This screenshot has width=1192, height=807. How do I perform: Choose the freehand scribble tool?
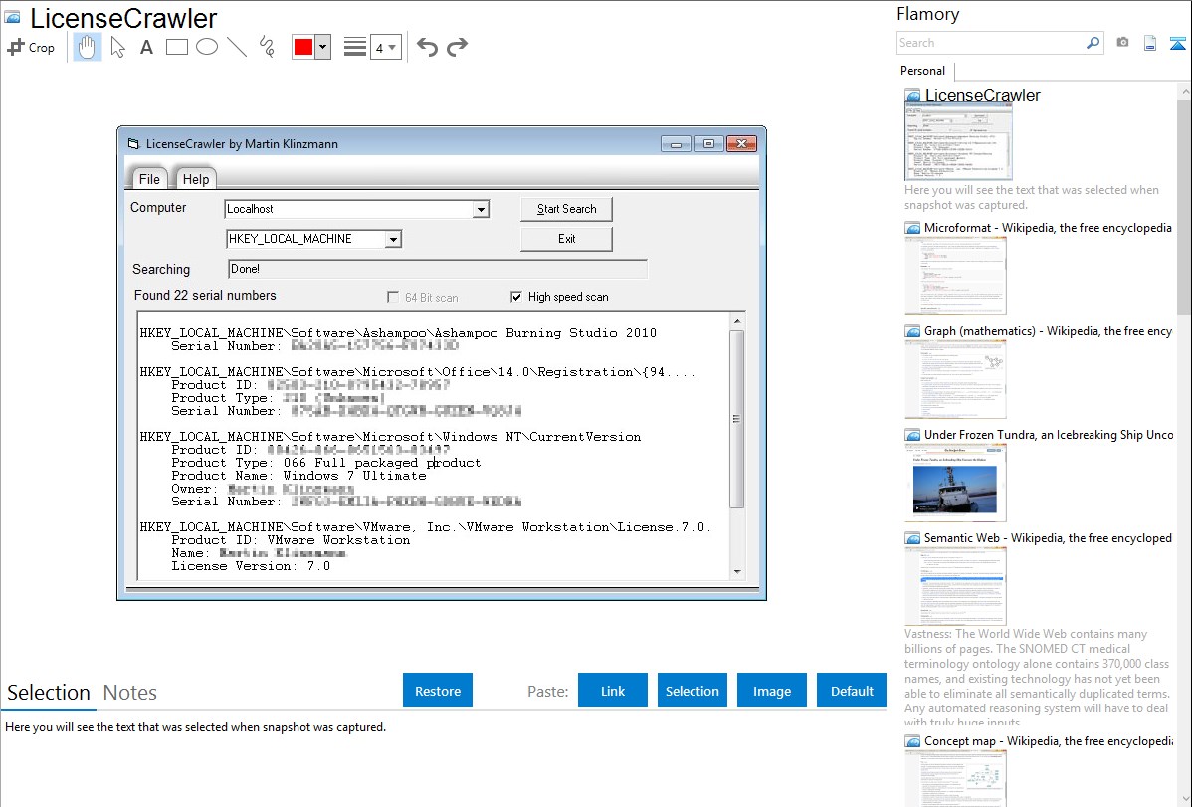tap(267, 47)
